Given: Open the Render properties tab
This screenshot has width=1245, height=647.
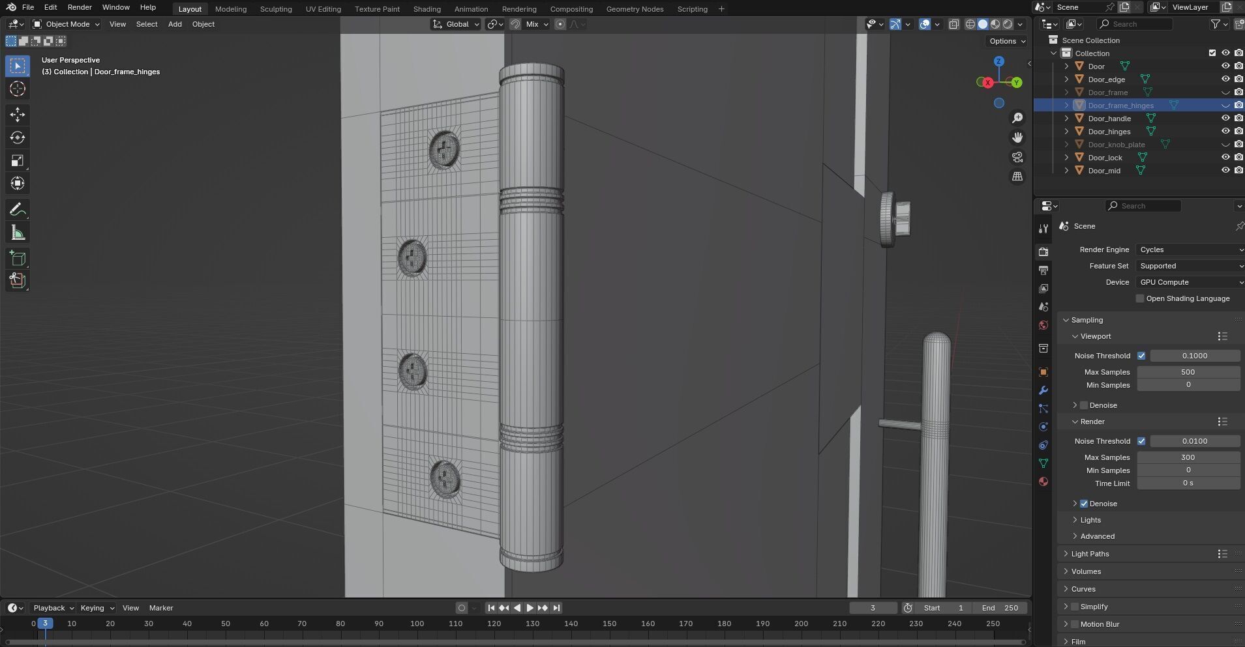Looking at the screenshot, I should tap(1043, 252).
